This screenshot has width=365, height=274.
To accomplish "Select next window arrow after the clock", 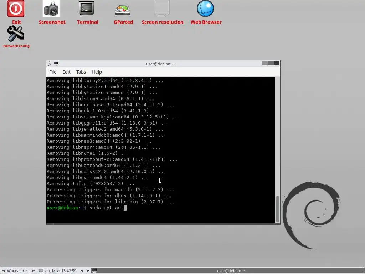I will pyautogui.click(x=88, y=271).
